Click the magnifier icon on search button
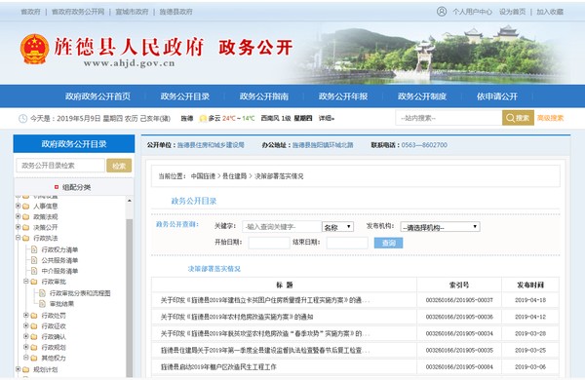The height and width of the screenshot is (380, 585). (510, 118)
